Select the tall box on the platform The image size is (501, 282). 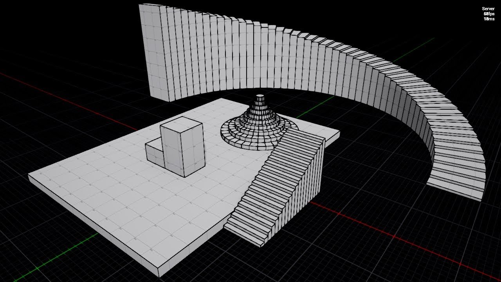(x=182, y=147)
